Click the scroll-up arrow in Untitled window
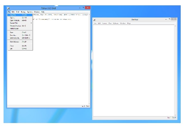Viewport: 183px width, 137px height. (175, 26)
